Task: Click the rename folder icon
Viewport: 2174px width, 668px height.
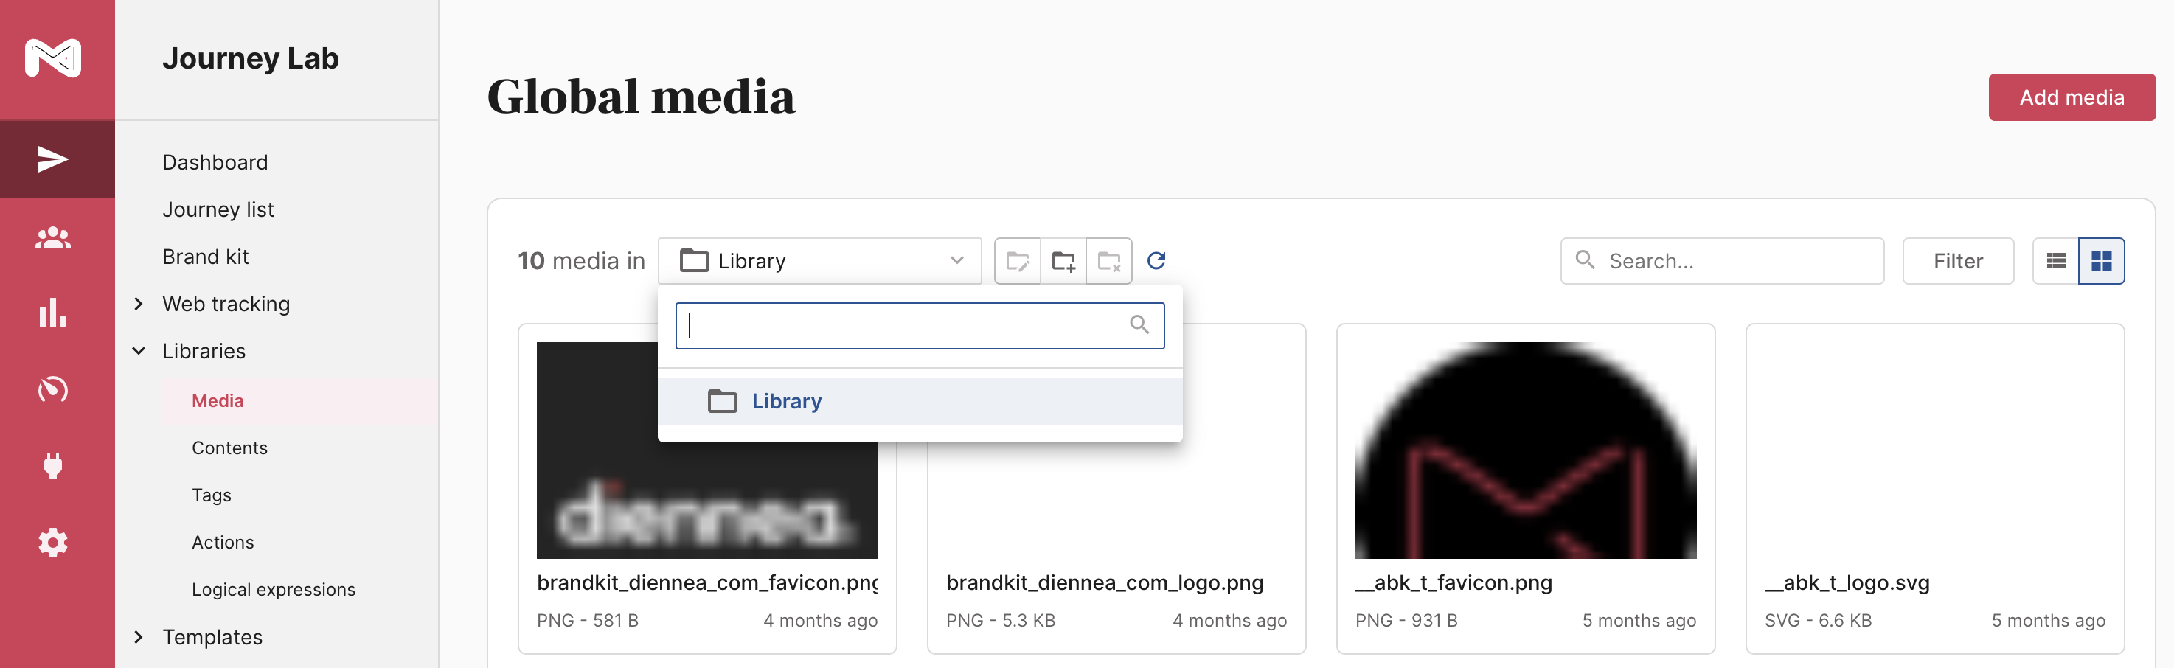Action: [1018, 262]
